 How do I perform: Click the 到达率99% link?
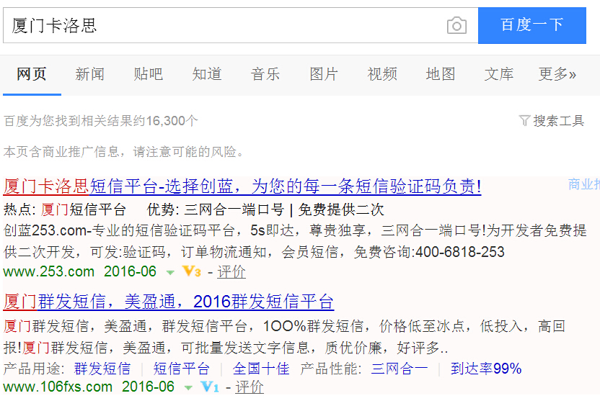(x=486, y=369)
